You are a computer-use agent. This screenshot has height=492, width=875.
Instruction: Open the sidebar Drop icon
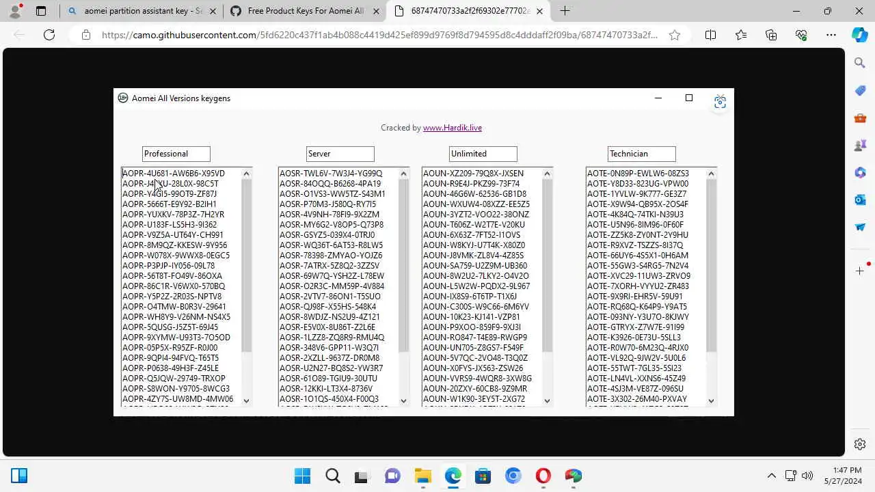(x=860, y=227)
